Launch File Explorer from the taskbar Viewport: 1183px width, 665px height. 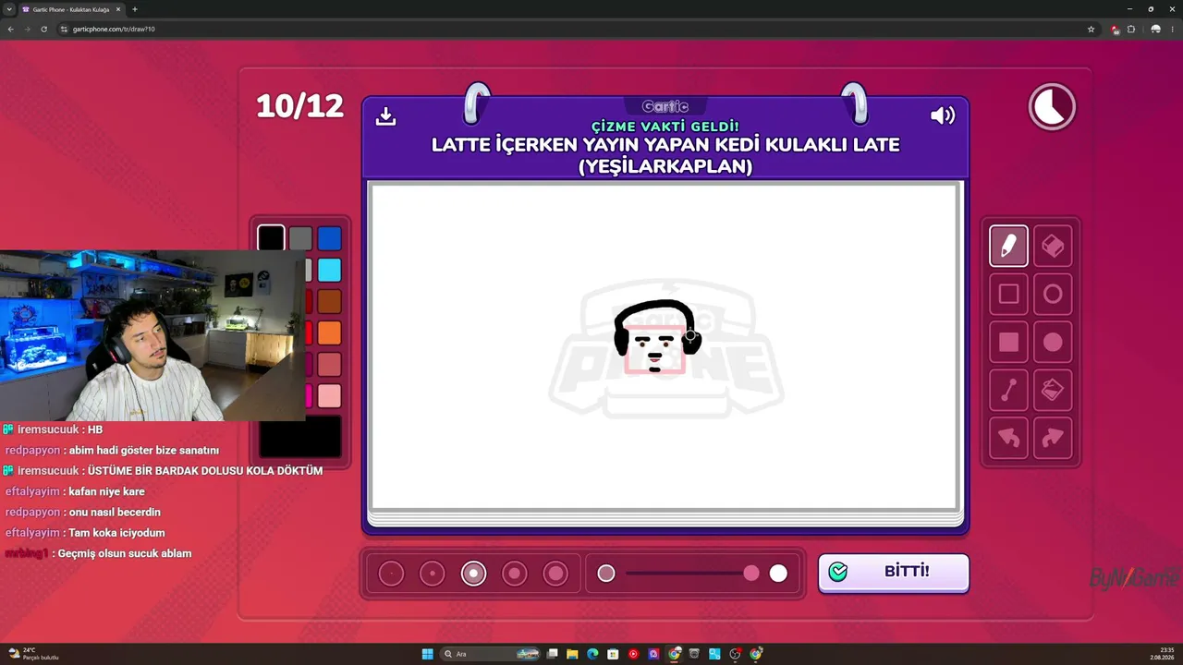[x=572, y=654]
